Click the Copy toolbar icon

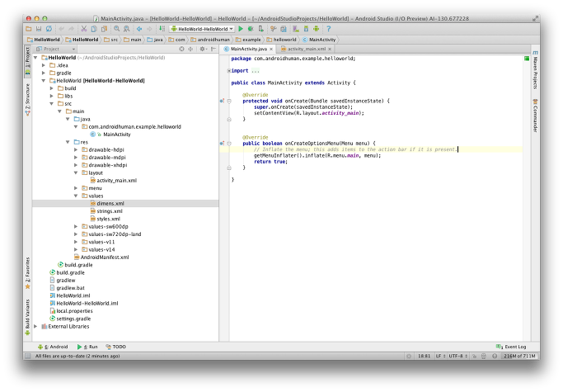[94, 29]
